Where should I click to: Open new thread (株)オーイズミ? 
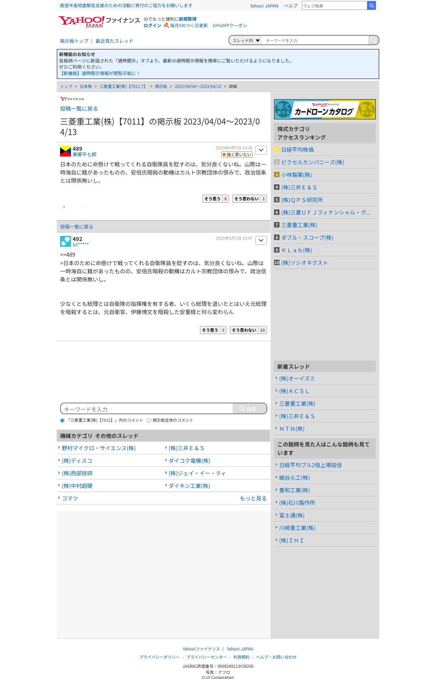(x=297, y=379)
